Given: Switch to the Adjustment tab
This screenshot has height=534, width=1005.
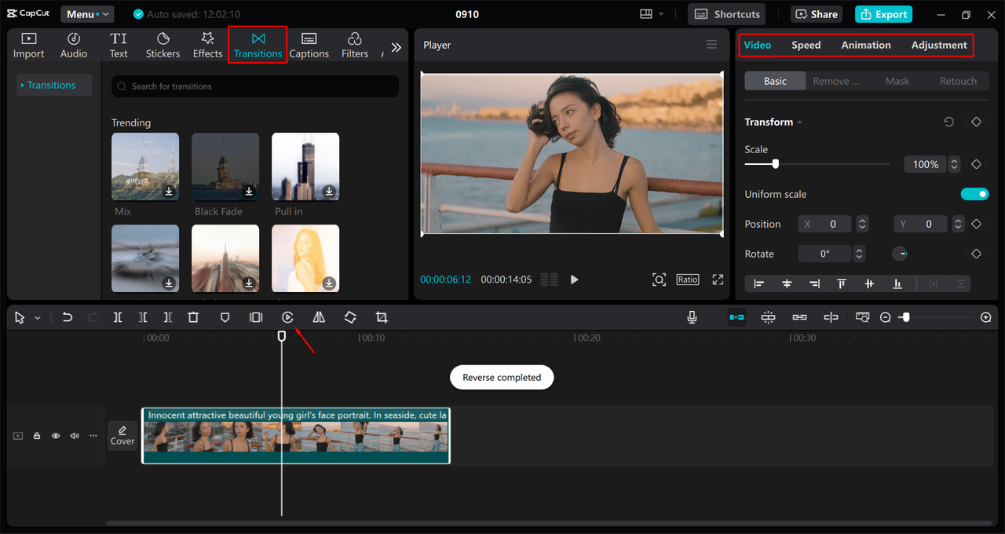Looking at the screenshot, I should coord(939,45).
